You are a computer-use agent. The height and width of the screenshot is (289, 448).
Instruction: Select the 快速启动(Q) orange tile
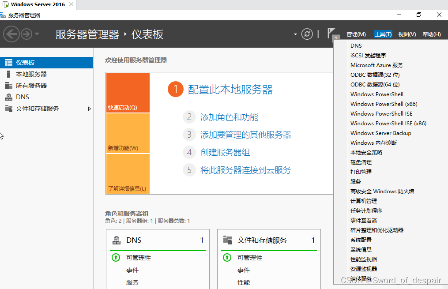pyautogui.click(x=128, y=93)
